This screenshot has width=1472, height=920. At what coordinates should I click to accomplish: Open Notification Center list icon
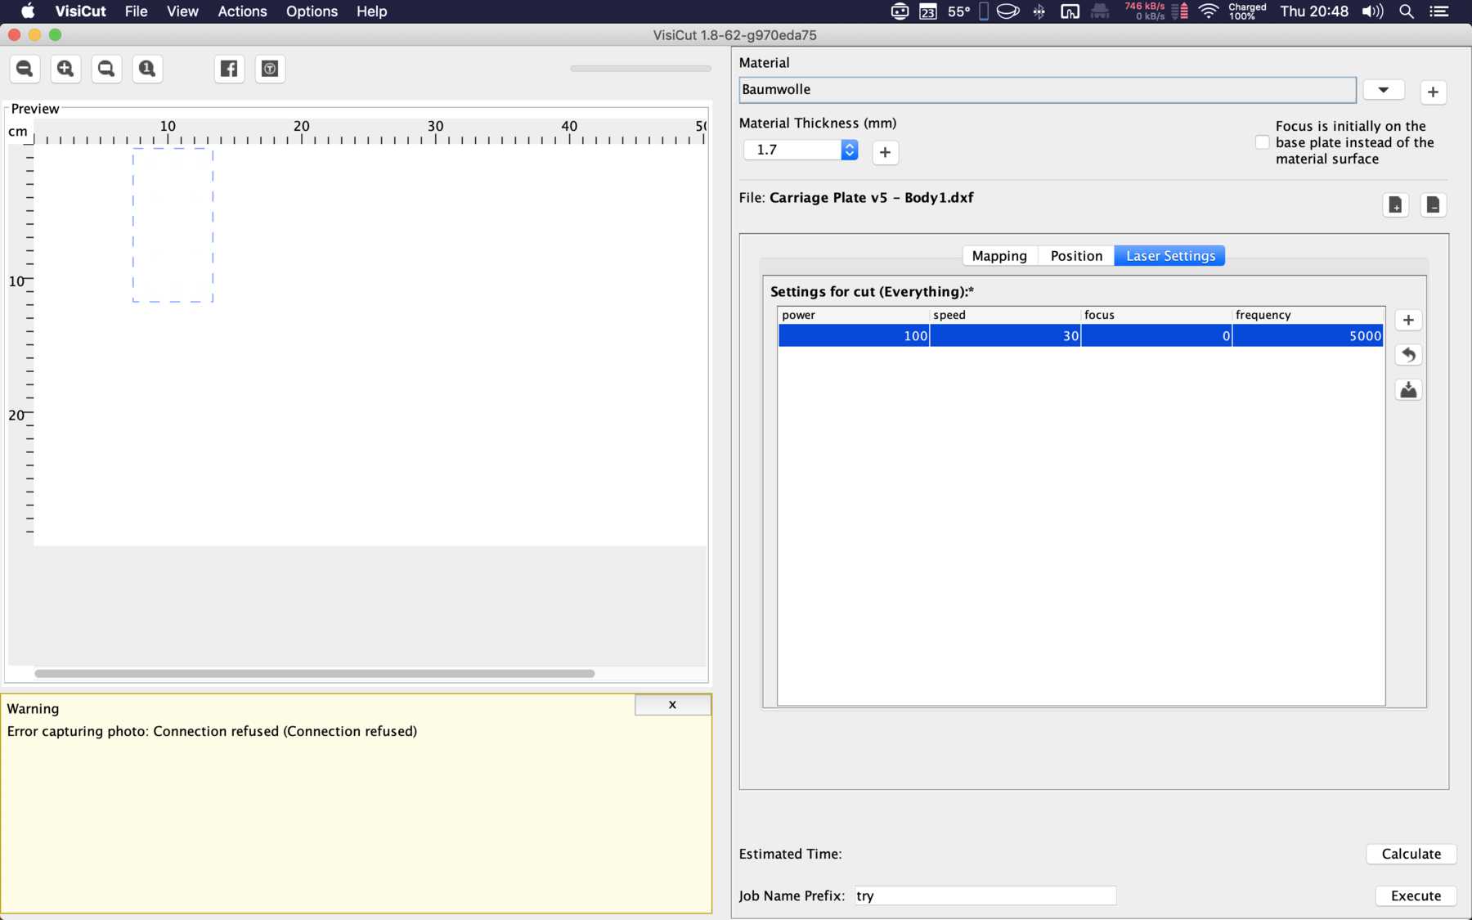pyautogui.click(x=1438, y=11)
